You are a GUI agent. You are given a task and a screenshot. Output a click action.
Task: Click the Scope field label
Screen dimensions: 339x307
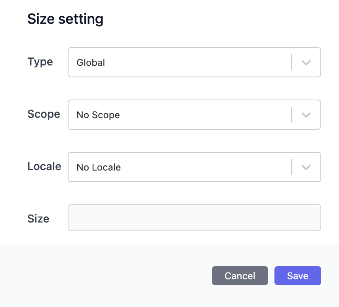(44, 114)
